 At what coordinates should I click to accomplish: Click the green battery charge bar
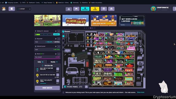pos(43,35)
